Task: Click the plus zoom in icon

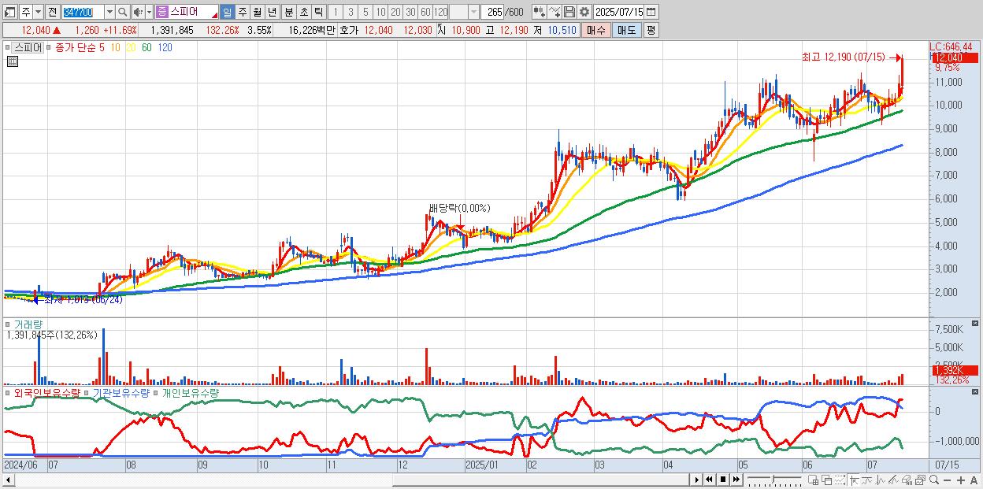Action: pos(961,480)
